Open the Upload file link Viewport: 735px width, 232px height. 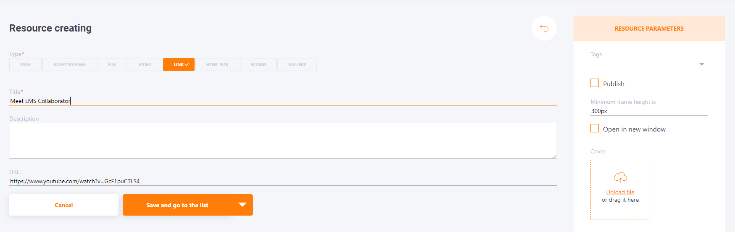620,192
